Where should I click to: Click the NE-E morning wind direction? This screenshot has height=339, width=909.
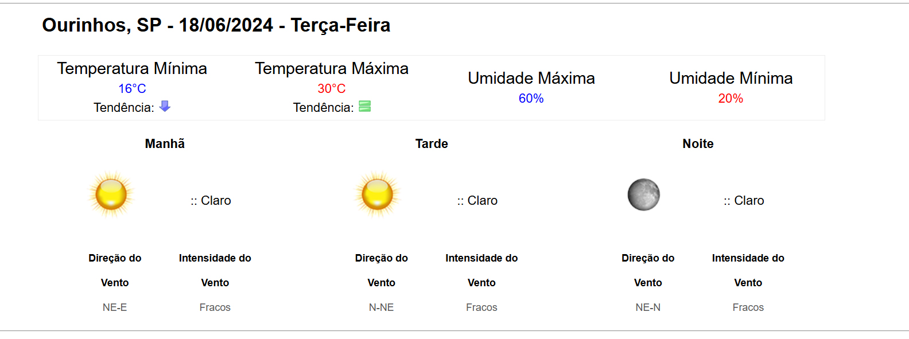tap(115, 307)
